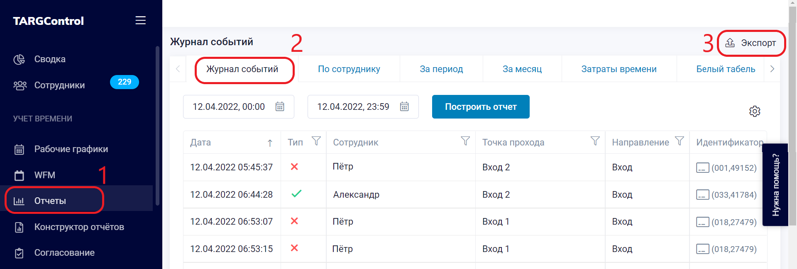Click the calendar icon in start date field
The height and width of the screenshot is (269, 797).
(x=280, y=107)
